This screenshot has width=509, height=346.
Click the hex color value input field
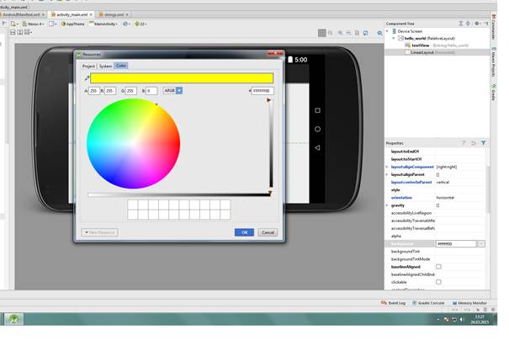click(x=262, y=90)
